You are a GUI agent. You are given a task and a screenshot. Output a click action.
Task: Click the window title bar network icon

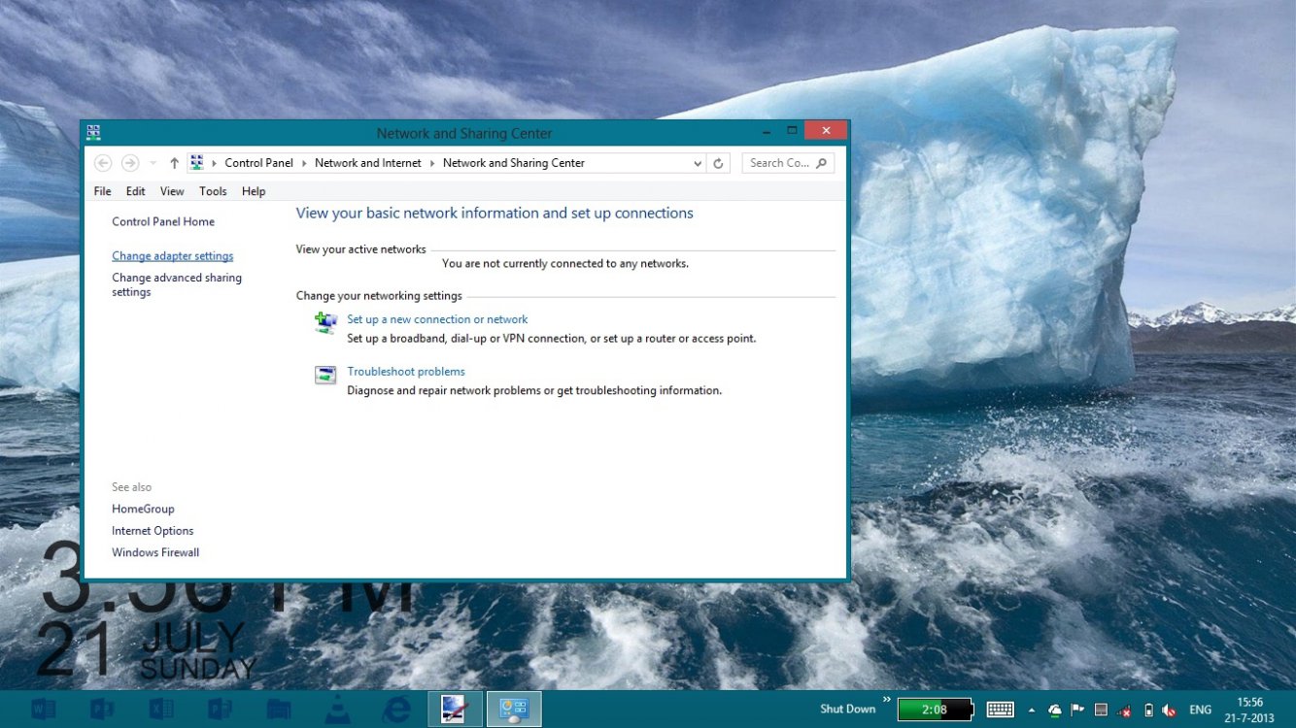[x=93, y=132]
